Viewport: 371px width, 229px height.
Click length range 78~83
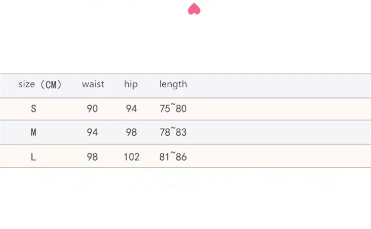173,132
